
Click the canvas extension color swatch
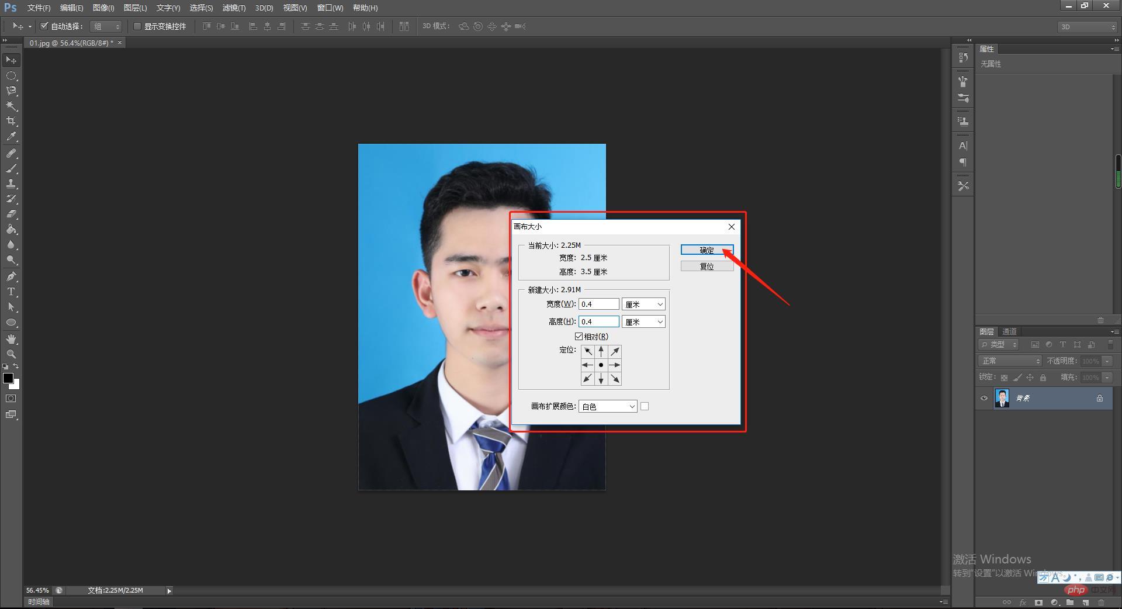645,406
